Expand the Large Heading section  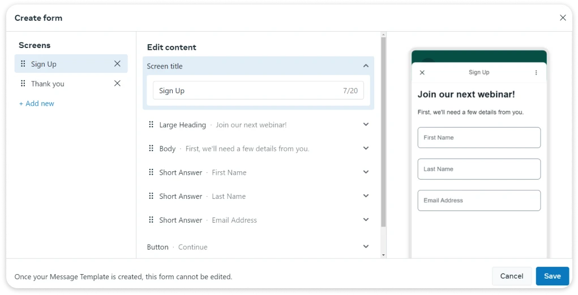(366, 124)
